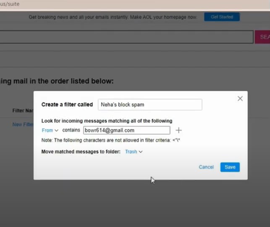This screenshot has width=270, height=227.
Task: Click the background search box
Action: click(x=126, y=37)
